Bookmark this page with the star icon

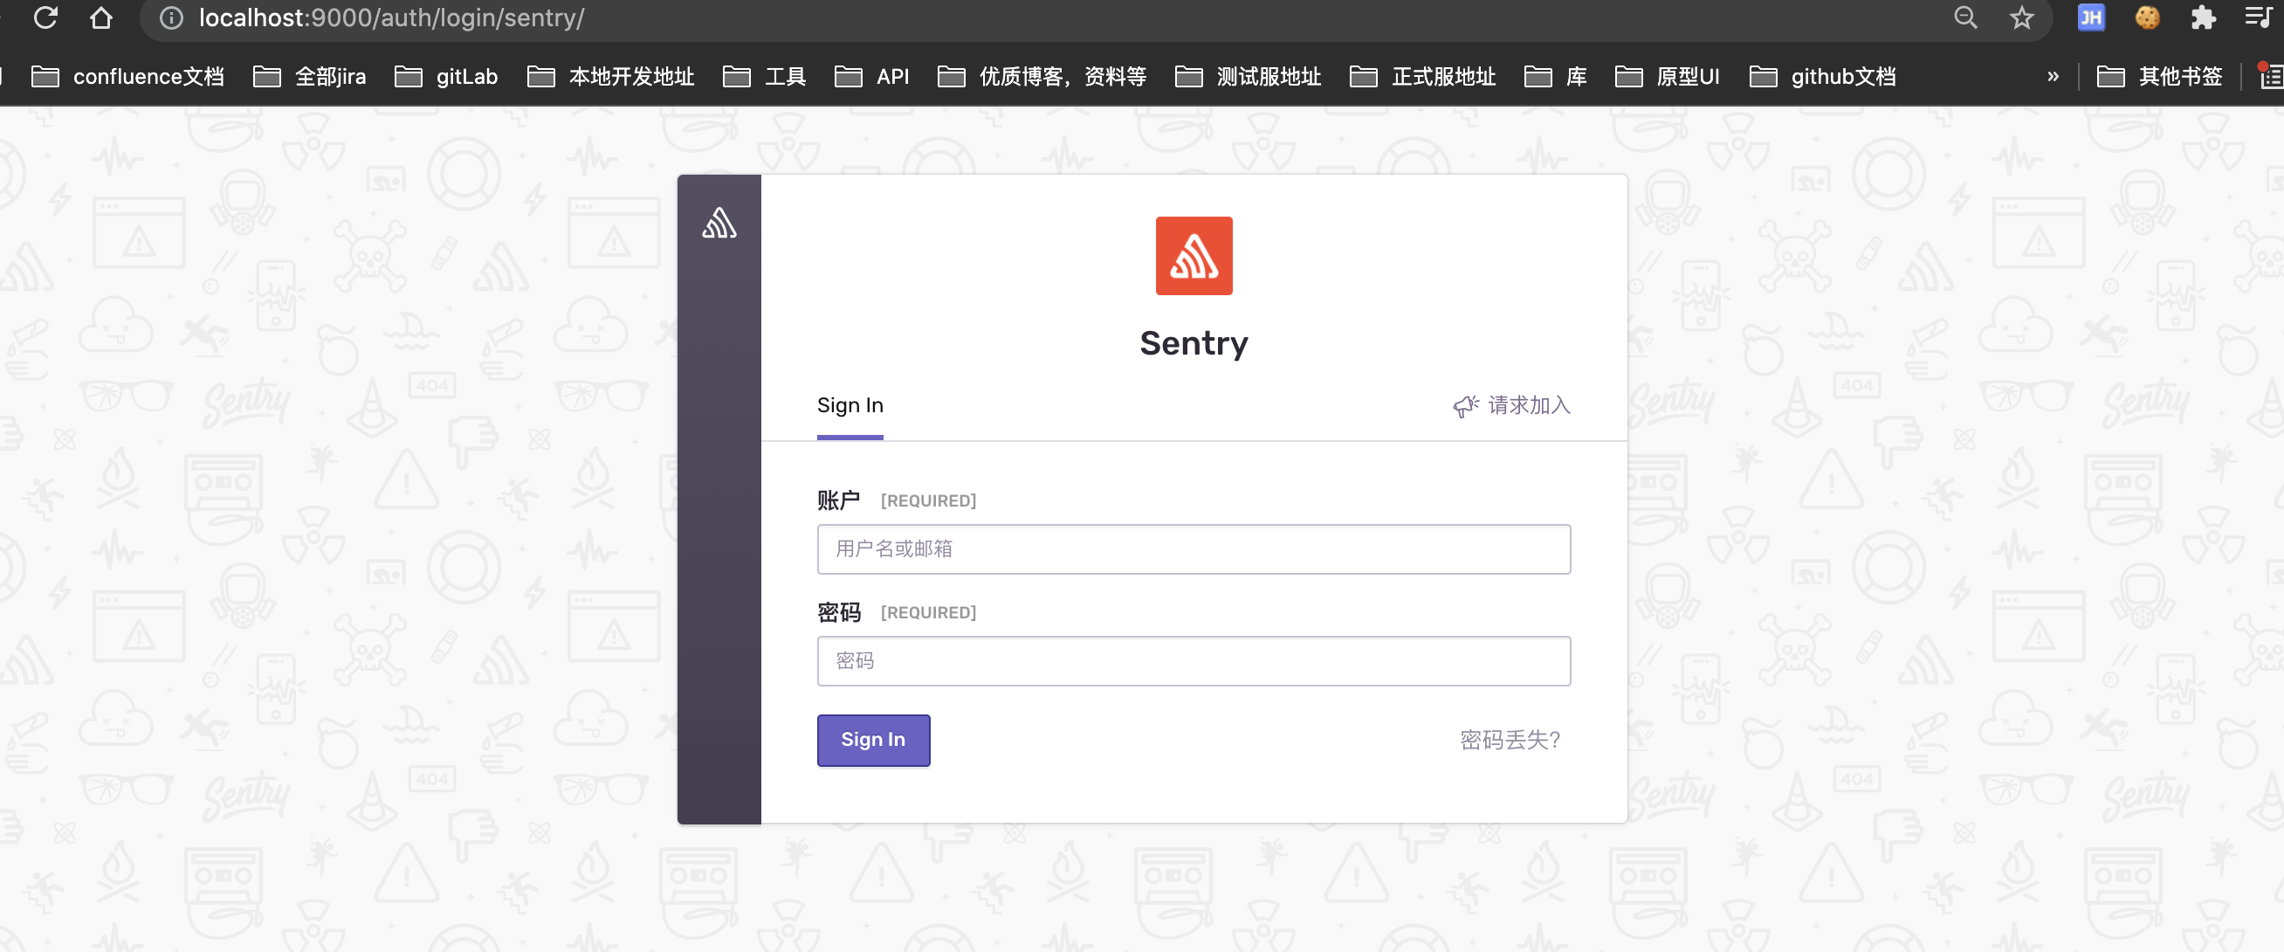pos(2021,17)
